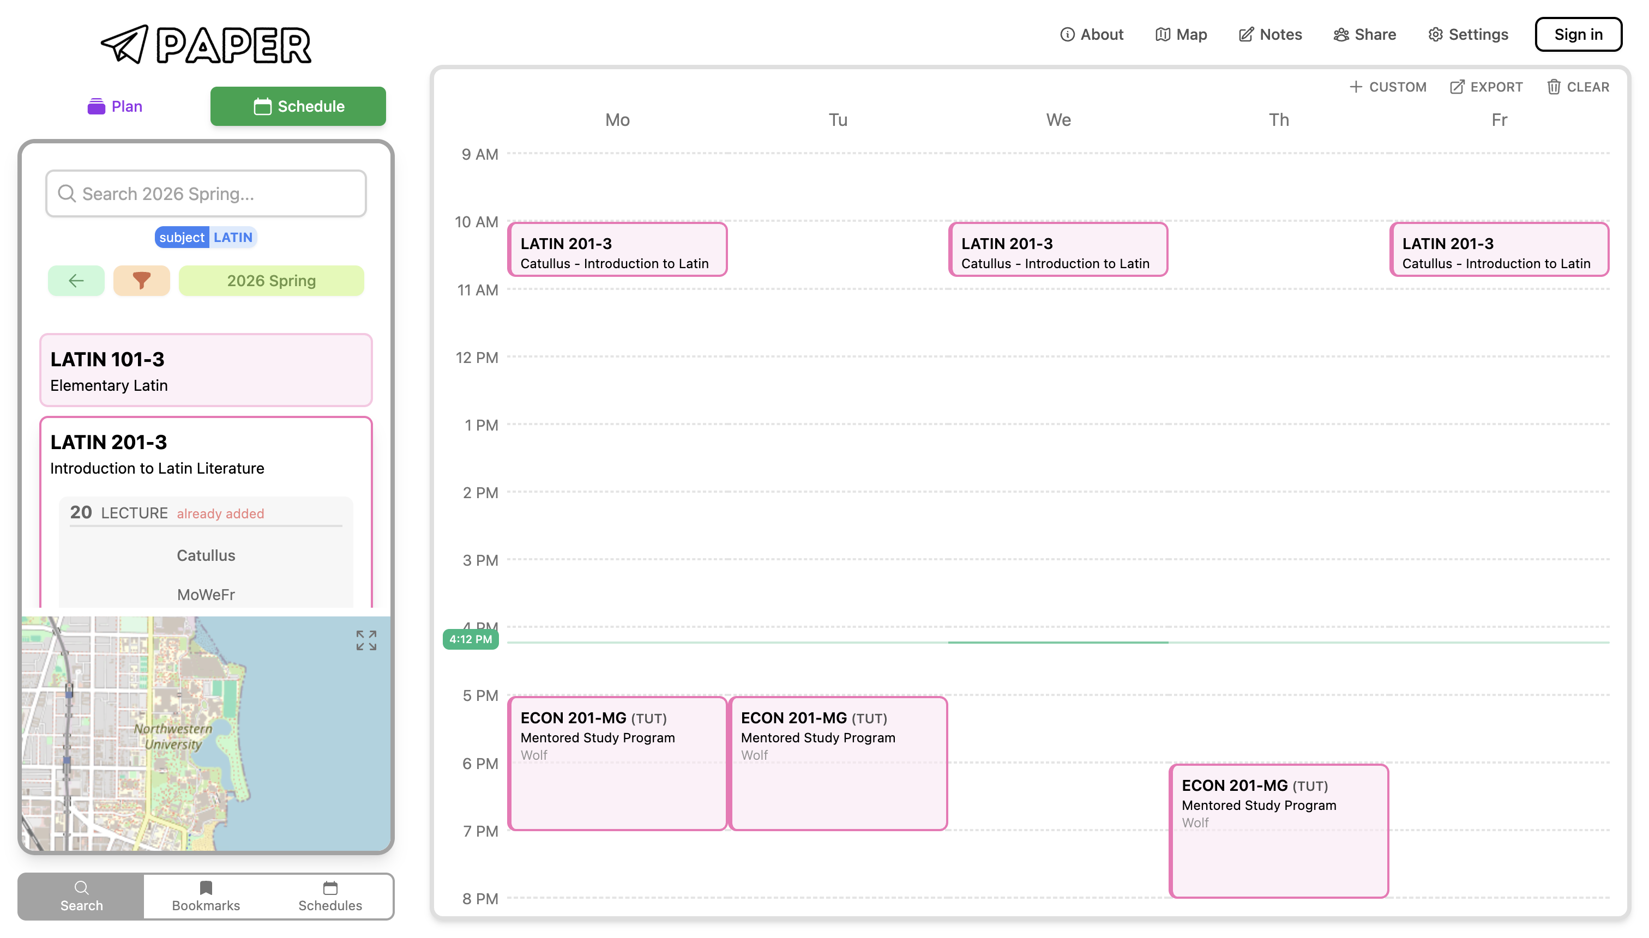
Task: Click the back arrow above course results
Action: (75, 280)
